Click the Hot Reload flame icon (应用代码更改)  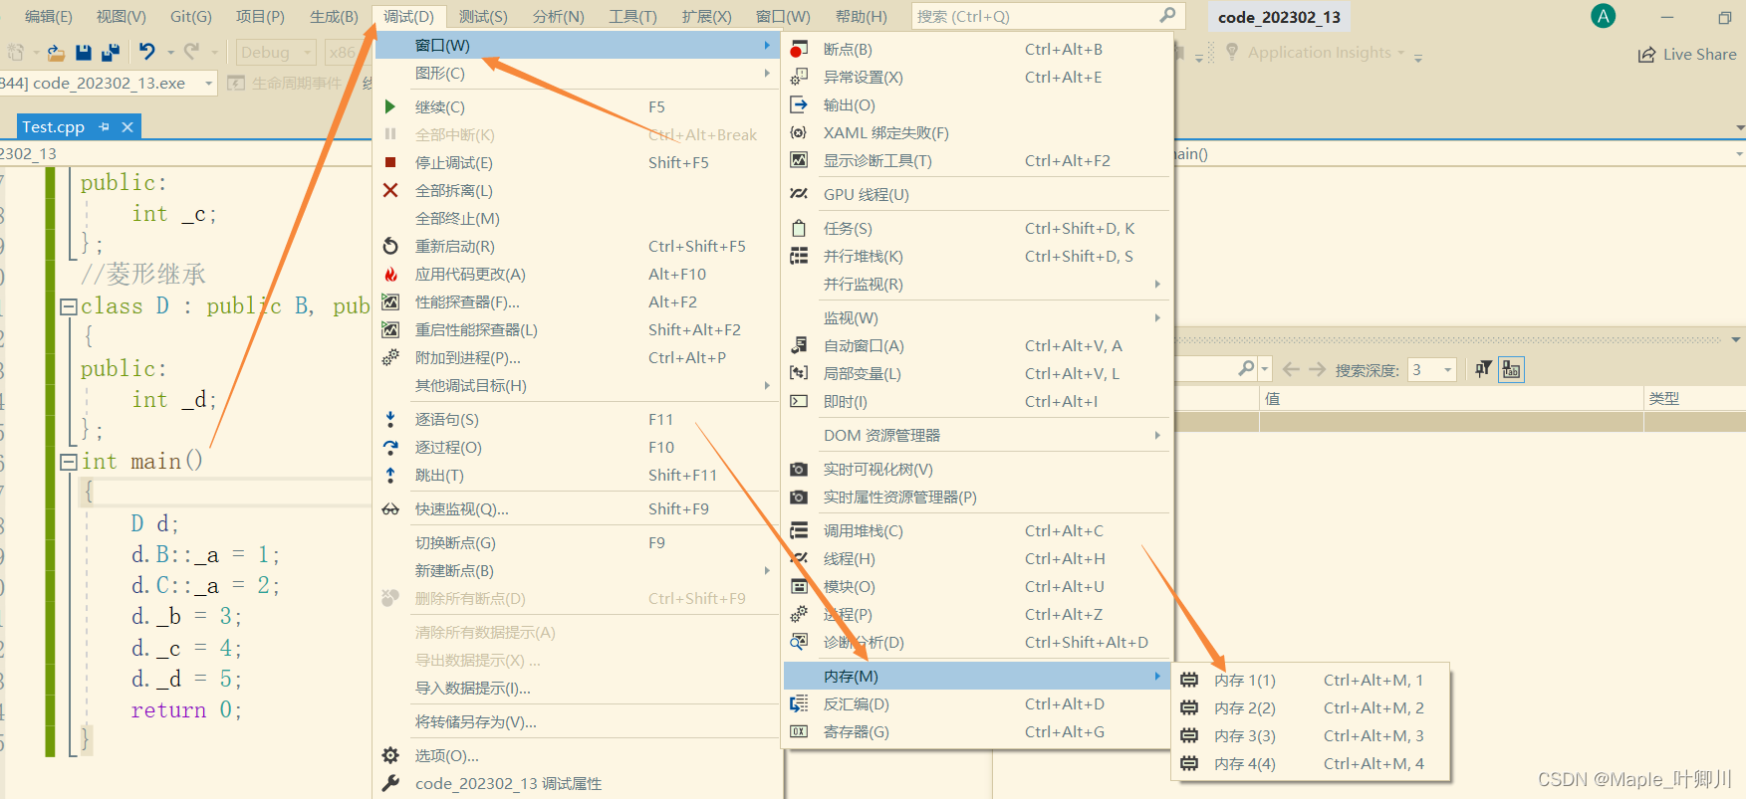(390, 274)
